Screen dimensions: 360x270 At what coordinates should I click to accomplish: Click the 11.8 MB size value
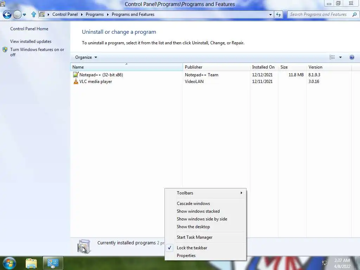tap(296, 75)
